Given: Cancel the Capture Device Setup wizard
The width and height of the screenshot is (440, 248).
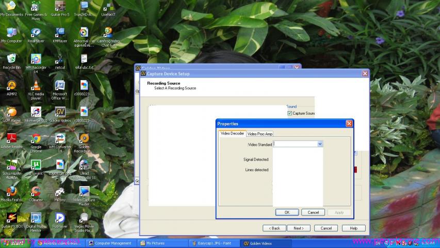Looking at the screenshot, I should coord(326,228).
